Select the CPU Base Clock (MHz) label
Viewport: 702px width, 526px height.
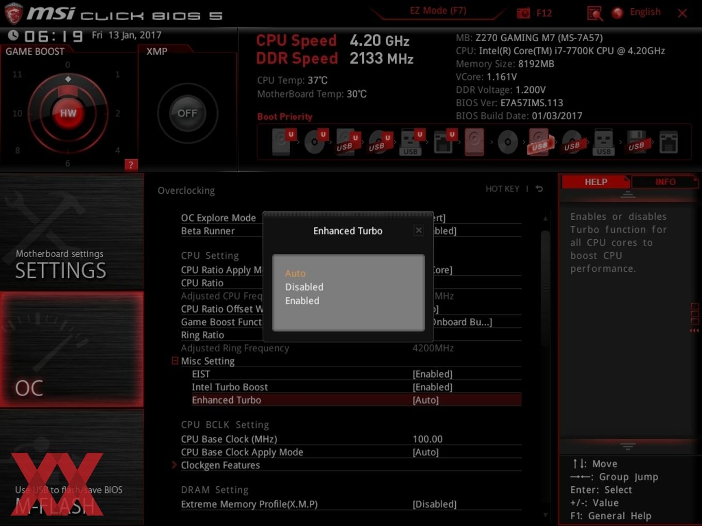[229, 439]
